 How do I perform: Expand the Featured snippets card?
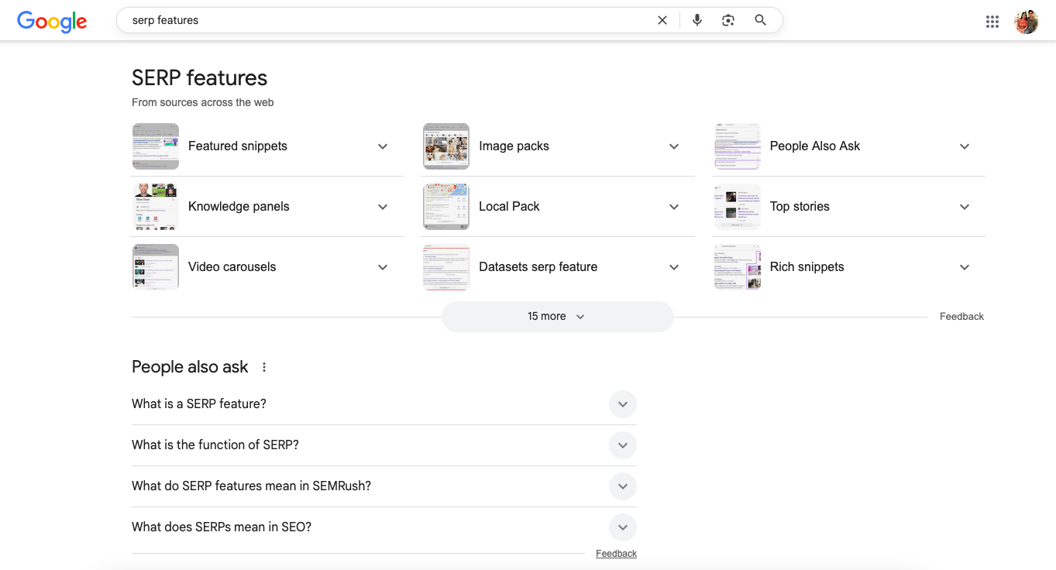(383, 146)
